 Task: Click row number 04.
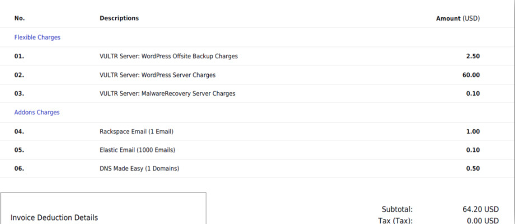[19, 131]
